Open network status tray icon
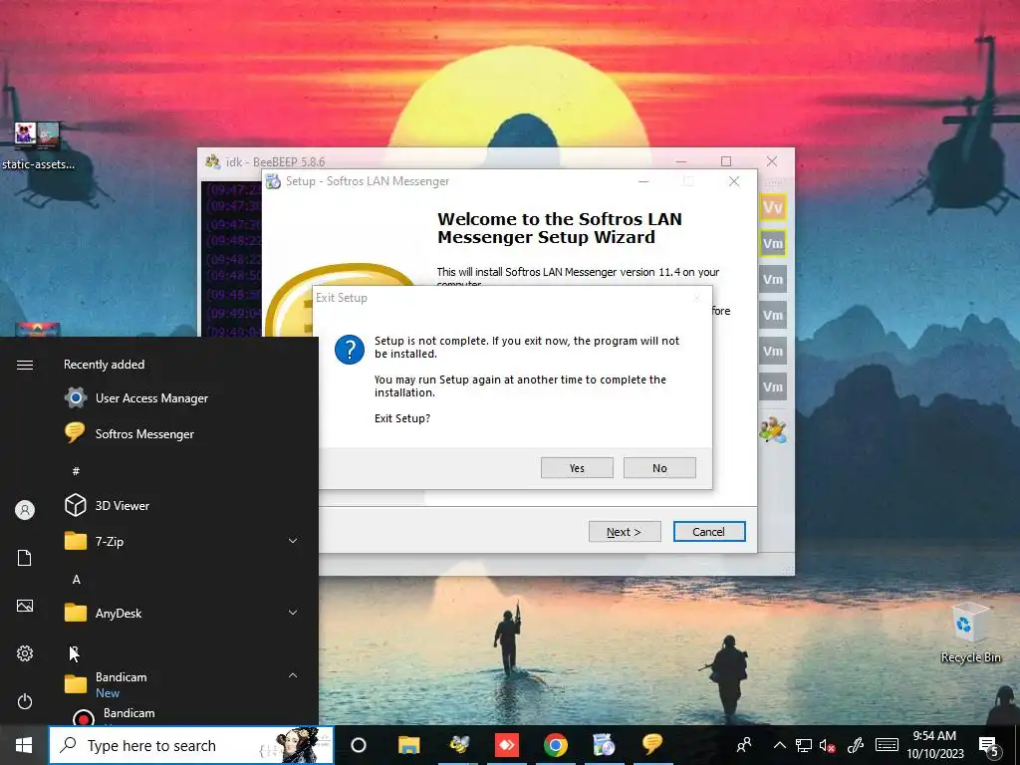This screenshot has height=765, width=1020. [804, 745]
